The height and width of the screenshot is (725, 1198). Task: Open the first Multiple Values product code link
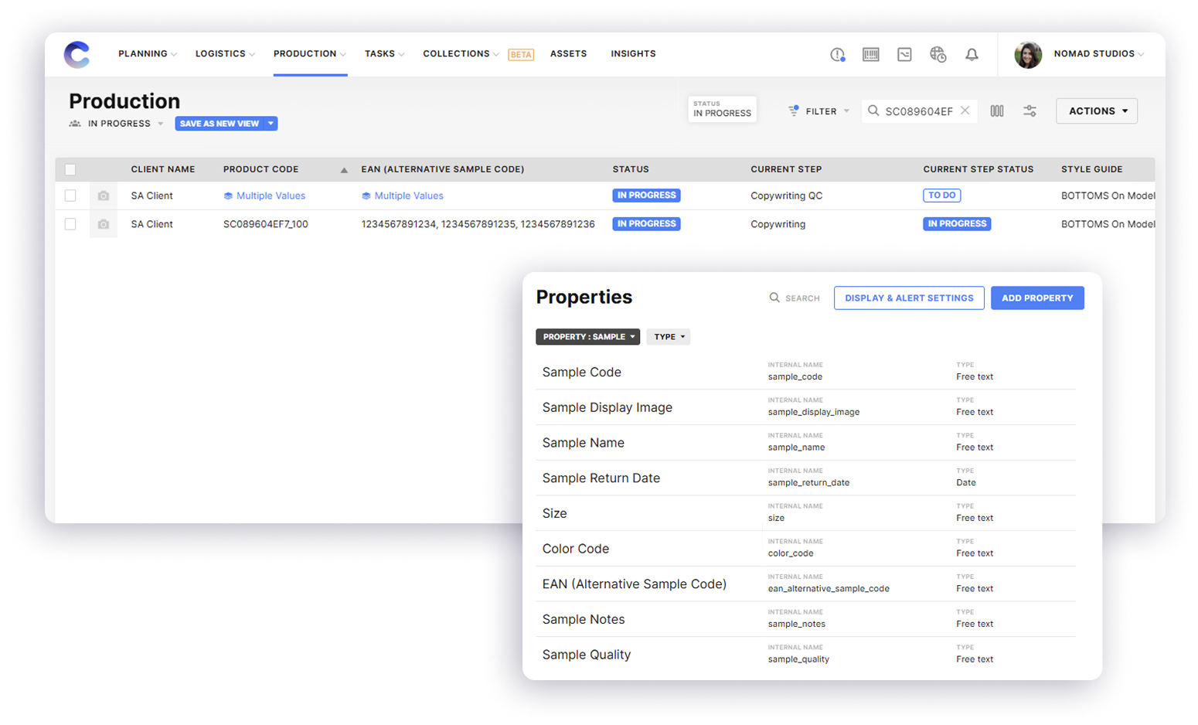pyautogui.click(x=271, y=196)
